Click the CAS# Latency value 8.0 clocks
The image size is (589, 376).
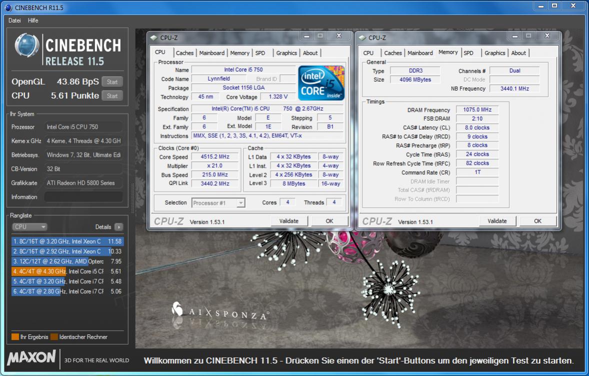tap(477, 128)
